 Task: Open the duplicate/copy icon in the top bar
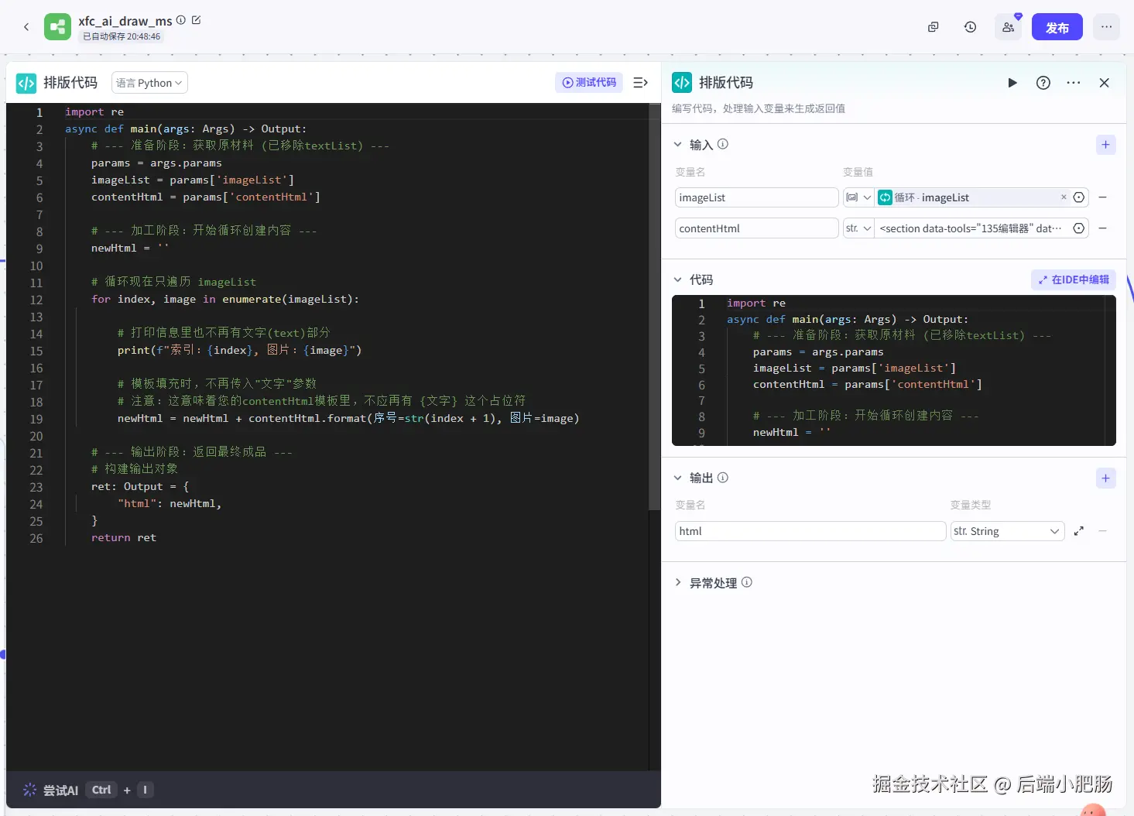click(934, 27)
